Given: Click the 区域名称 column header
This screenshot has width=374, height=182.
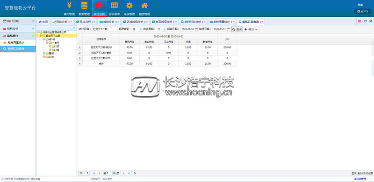Looking at the screenshot, I should pos(101,39).
